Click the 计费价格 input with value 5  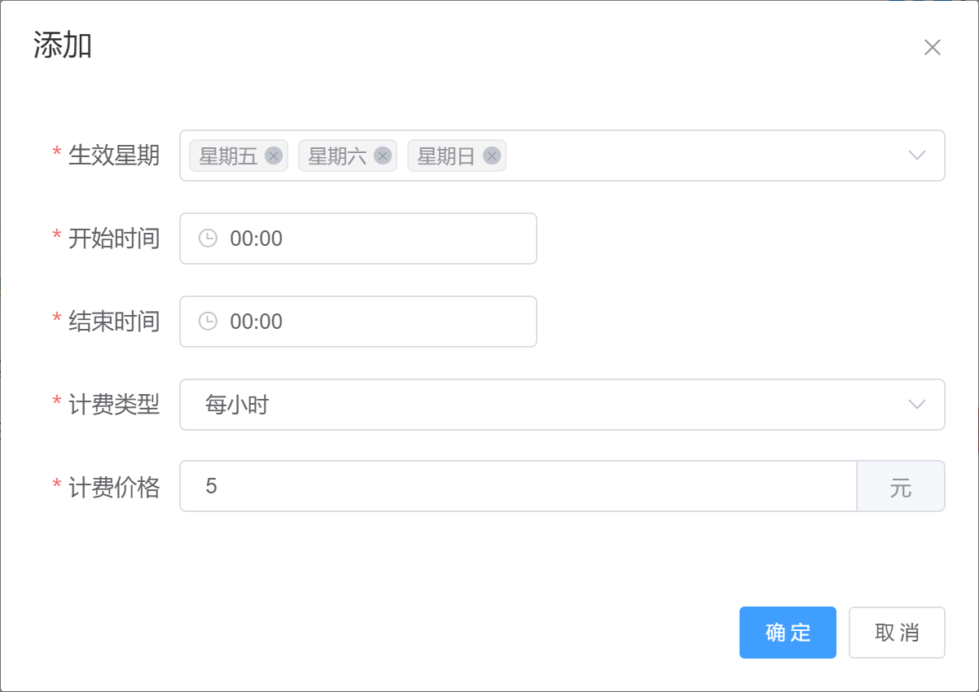(518, 486)
